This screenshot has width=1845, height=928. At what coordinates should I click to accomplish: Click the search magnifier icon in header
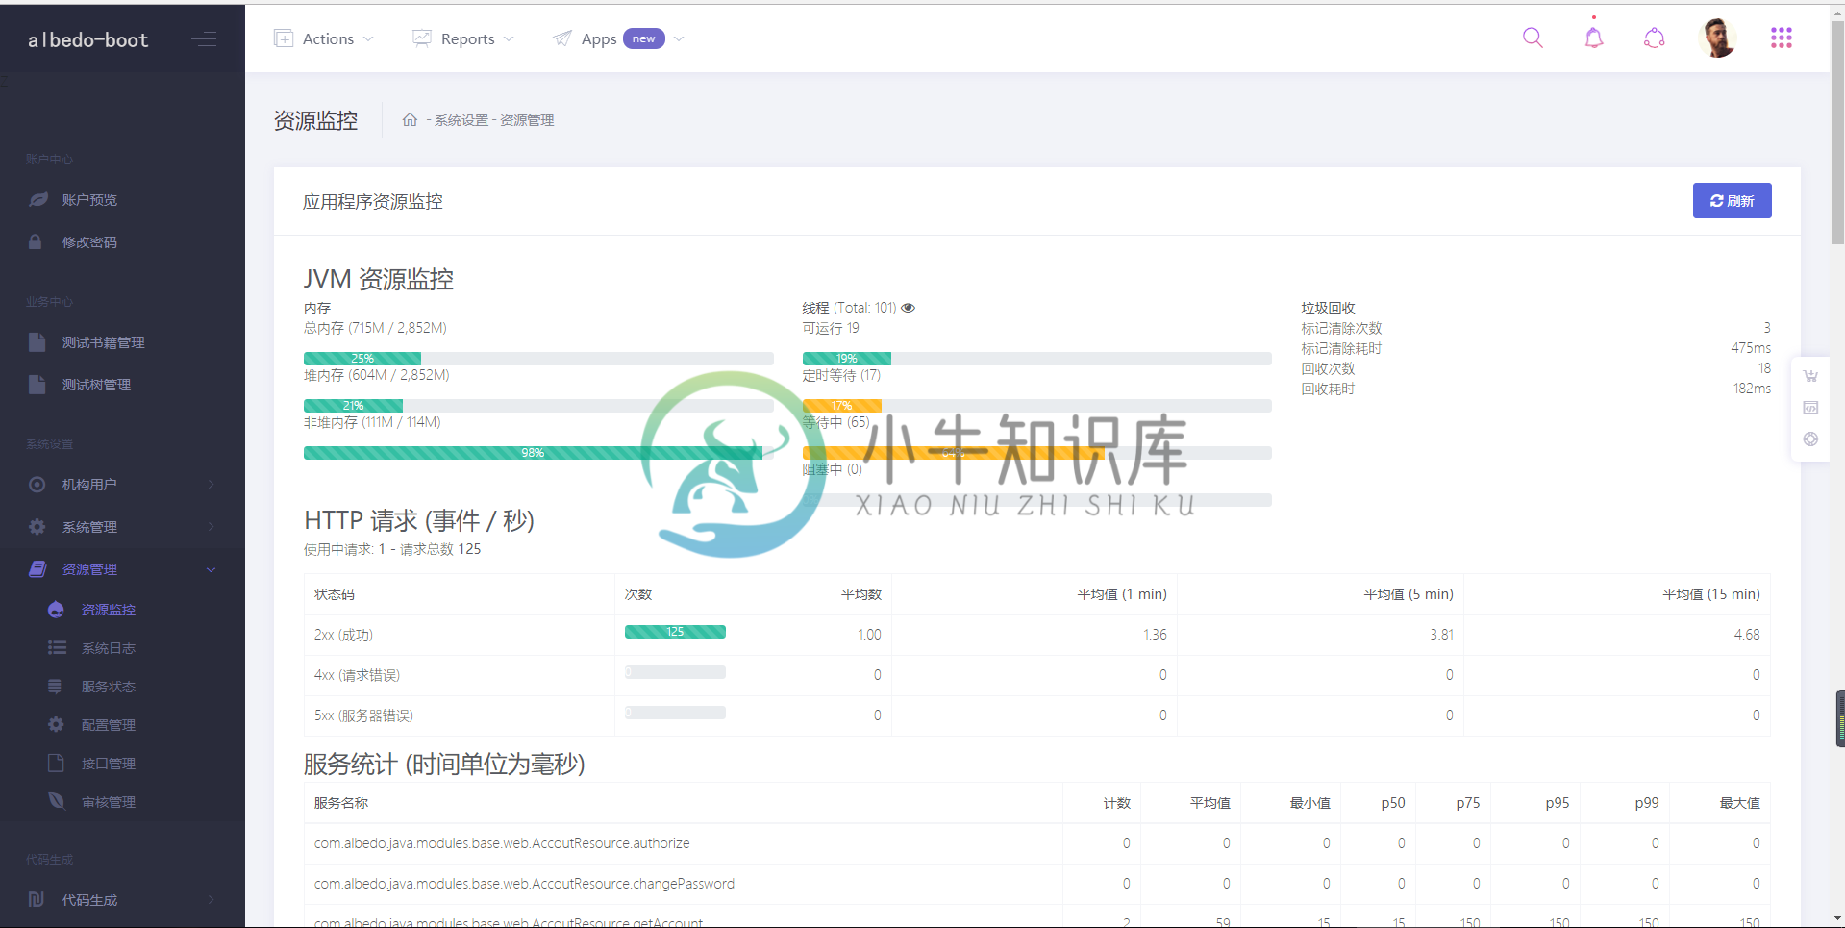click(x=1533, y=38)
